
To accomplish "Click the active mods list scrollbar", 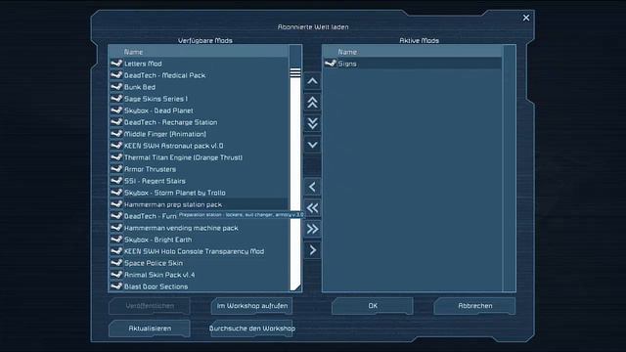I will click(509, 168).
